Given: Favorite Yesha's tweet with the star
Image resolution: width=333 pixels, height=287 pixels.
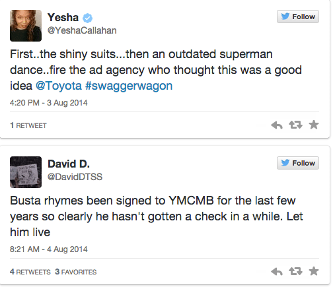Looking at the screenshot, I should click(314, 125).
